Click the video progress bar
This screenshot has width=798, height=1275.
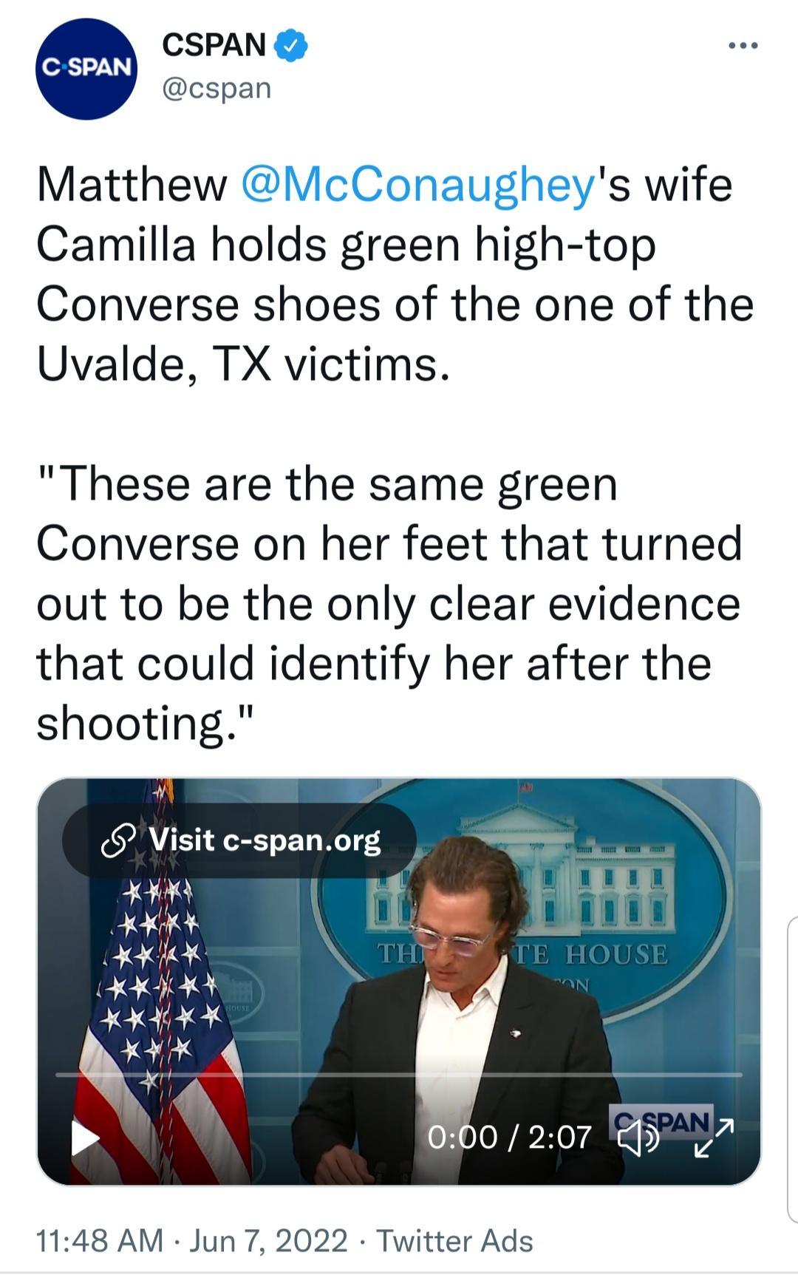point(399,1072)
